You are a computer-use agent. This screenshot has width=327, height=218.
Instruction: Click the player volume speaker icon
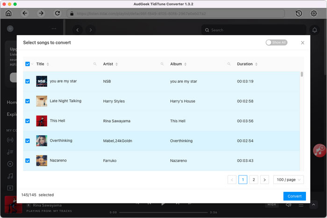pos(288,205)
